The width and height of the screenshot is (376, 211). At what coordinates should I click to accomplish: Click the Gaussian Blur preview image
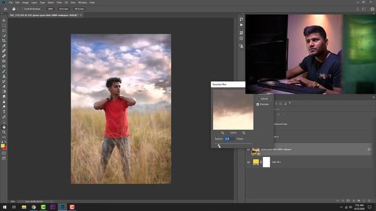point(233,110)
